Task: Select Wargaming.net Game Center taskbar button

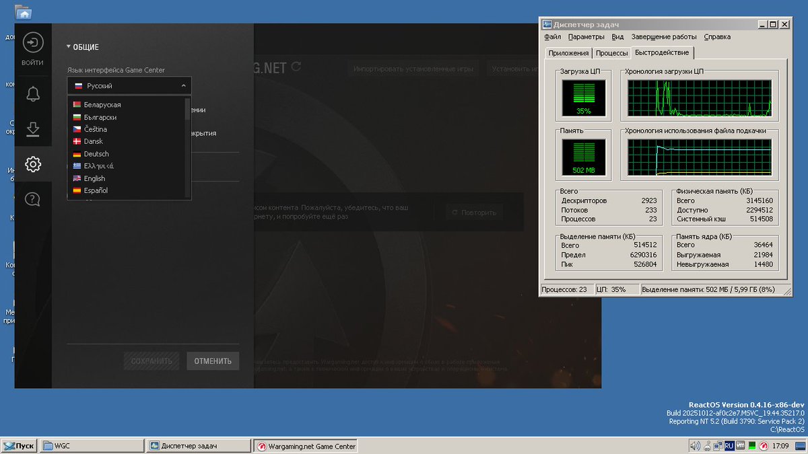Action: tap(305, 445)
